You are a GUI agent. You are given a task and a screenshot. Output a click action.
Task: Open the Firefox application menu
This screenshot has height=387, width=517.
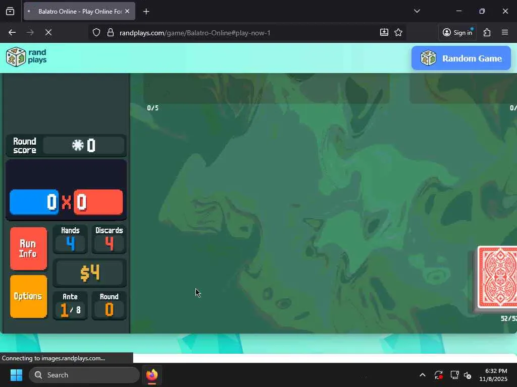(505, 32)
